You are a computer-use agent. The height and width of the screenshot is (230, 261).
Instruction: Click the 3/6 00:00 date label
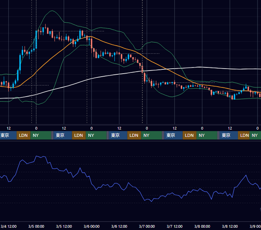tap(92, 227)
